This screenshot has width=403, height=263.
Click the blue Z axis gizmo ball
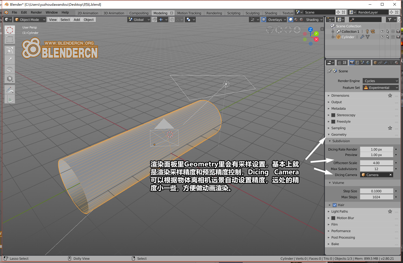pyautogui.click(x=310, y=29)
